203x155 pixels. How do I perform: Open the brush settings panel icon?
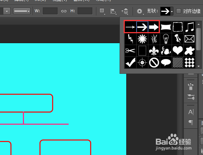click(191, 97)
